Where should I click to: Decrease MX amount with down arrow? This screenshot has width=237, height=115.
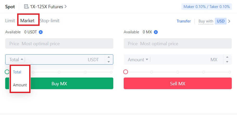[227, 62]
